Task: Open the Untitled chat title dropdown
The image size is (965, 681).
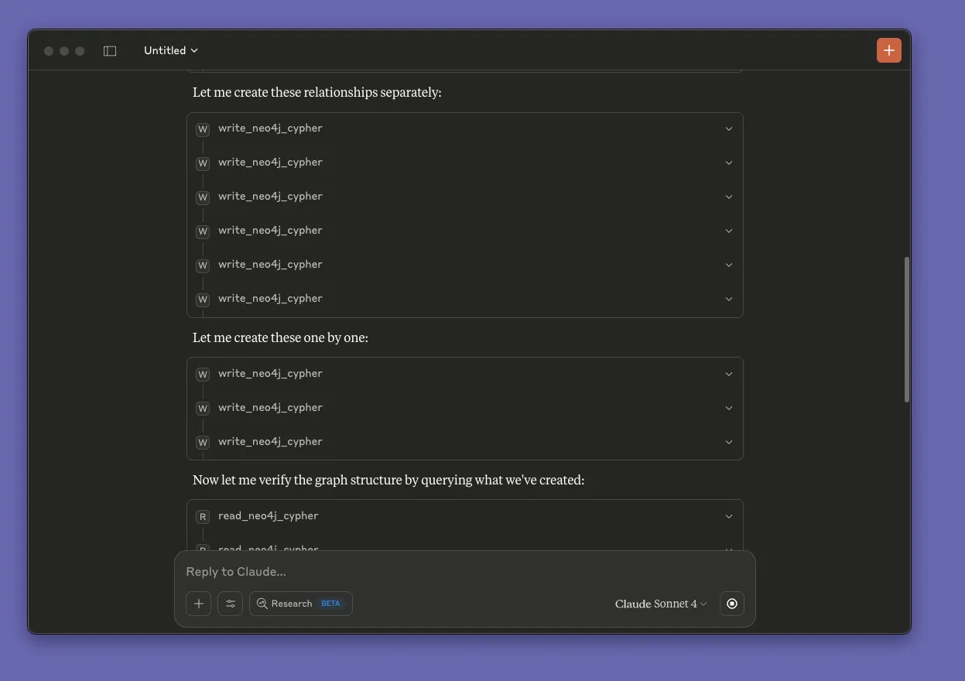Action: (171, 50)
